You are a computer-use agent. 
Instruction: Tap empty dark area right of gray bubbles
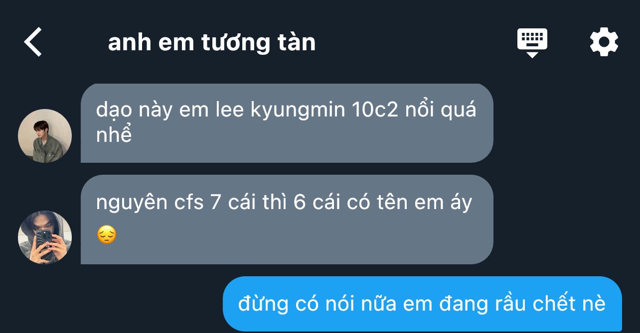566,174
